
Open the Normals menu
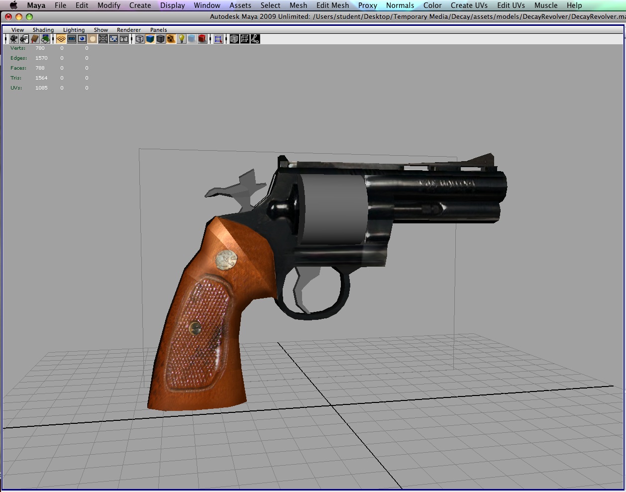click(400, 5)
